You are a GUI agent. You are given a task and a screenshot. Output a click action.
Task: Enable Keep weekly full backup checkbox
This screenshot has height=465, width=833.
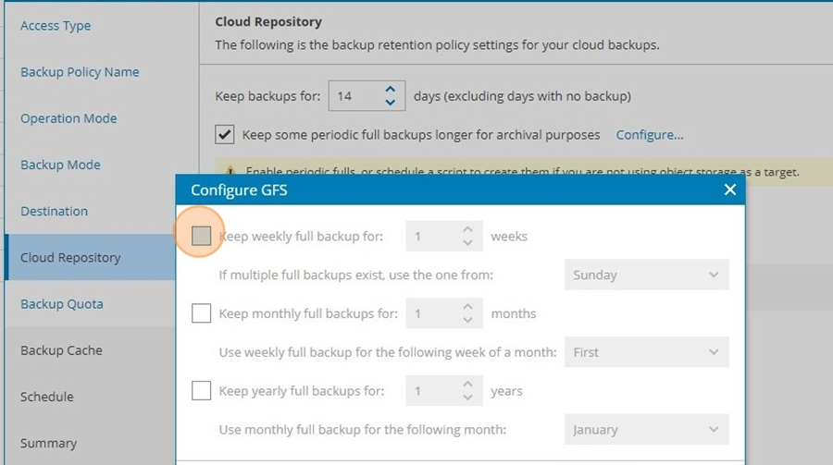(202, 236)
